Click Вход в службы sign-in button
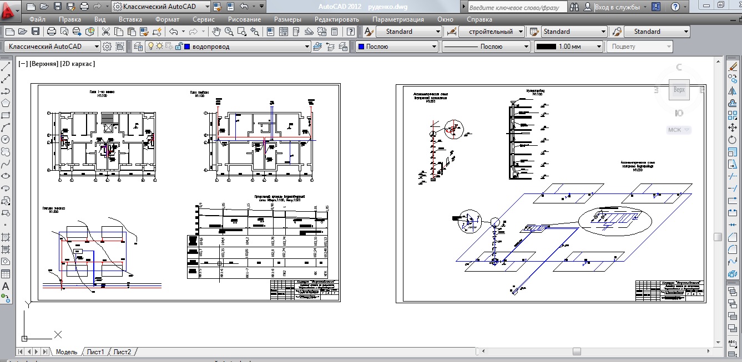 pos(616,7)
